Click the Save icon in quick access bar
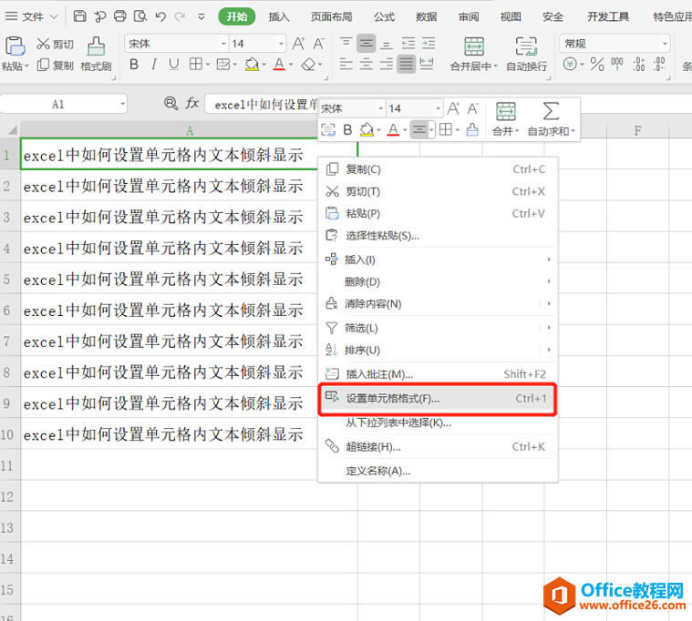This screenshot has height=621, width=692. tap(79, 16)
